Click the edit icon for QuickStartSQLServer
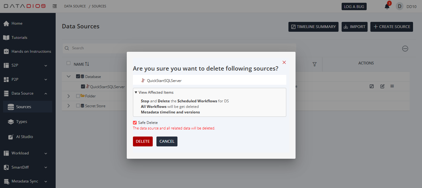 tap(382, 86)
